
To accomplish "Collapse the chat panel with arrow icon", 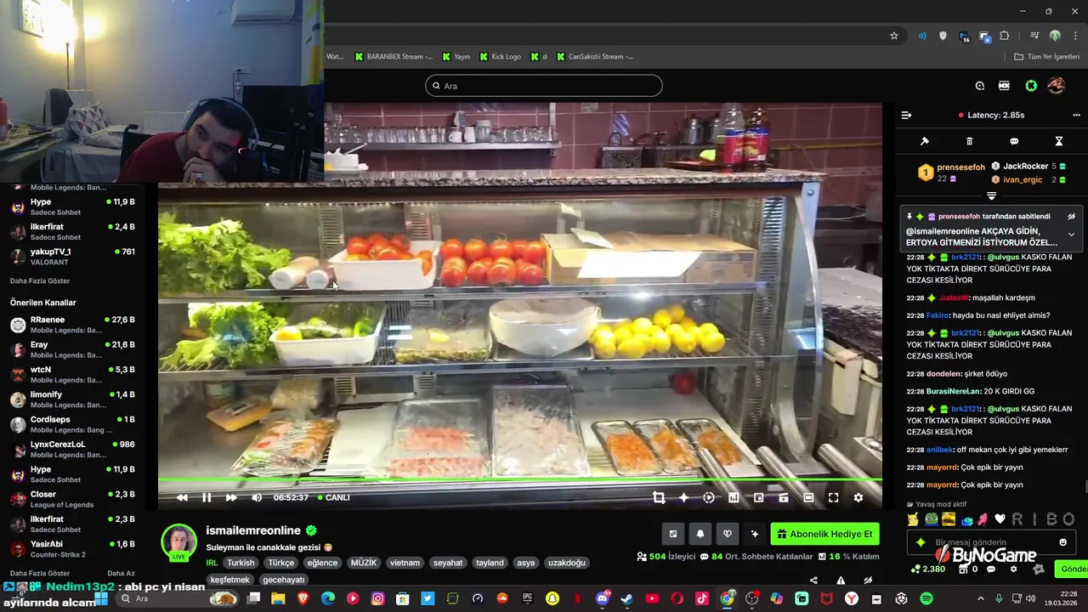I will (906, 115).
